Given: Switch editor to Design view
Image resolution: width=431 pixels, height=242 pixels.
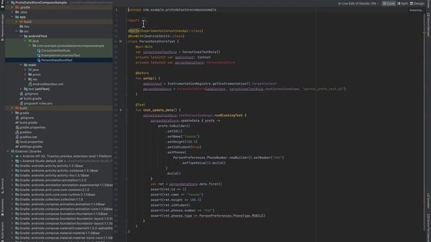Looking at the screenshot, I should coord(418,3).
